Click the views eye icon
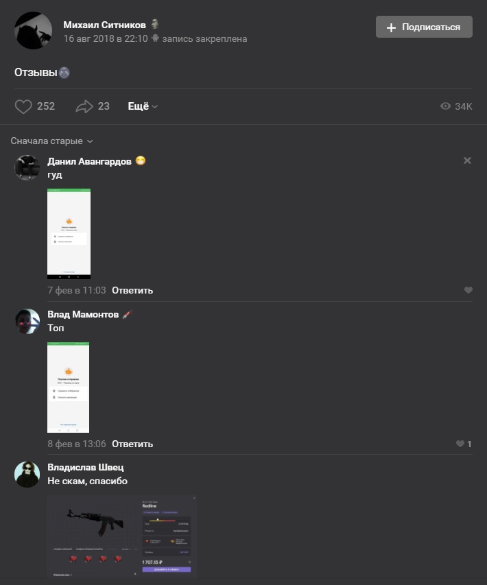The height and width of the screenshot is (585, 487). point(445,106)
